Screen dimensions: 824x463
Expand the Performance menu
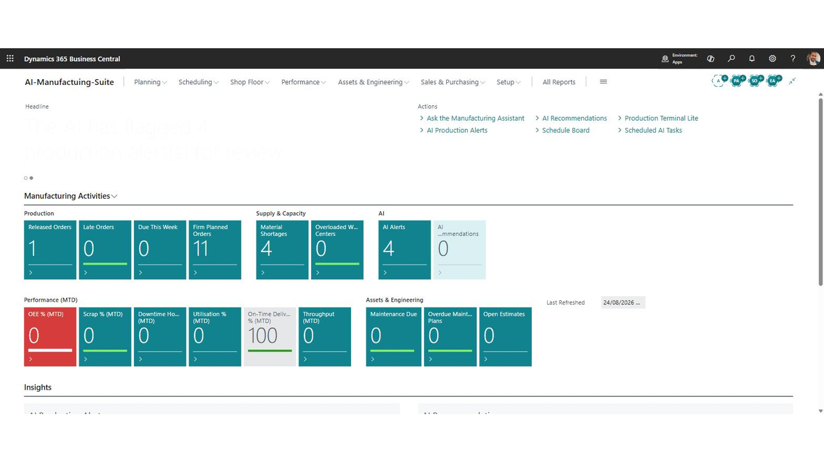(304, 82)
